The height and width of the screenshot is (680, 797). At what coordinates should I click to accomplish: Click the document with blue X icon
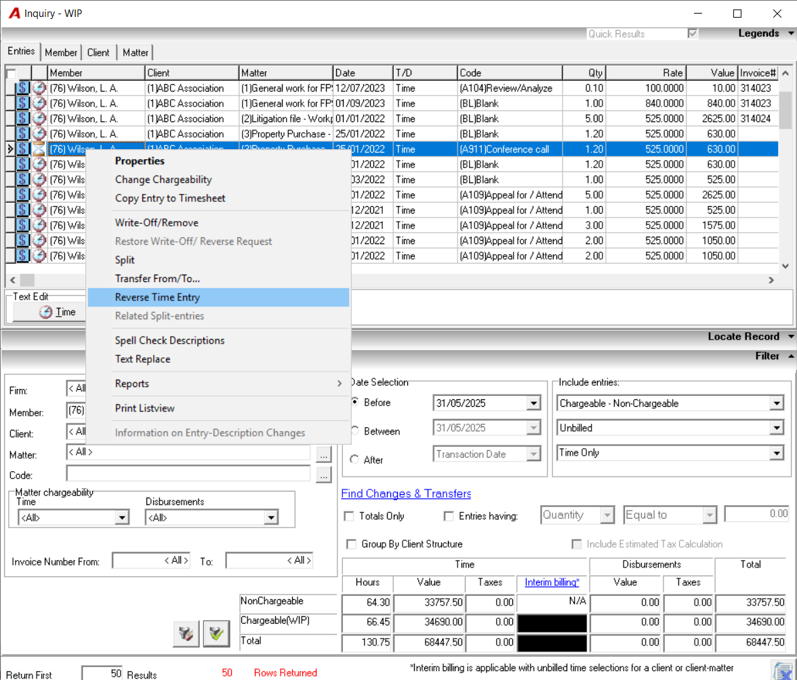[x=783, y=671]
